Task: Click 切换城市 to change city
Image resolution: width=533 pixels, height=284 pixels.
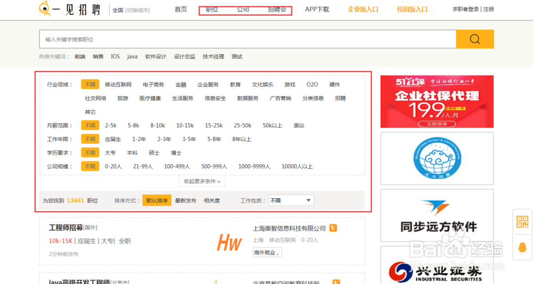Action: coord(138,10)
